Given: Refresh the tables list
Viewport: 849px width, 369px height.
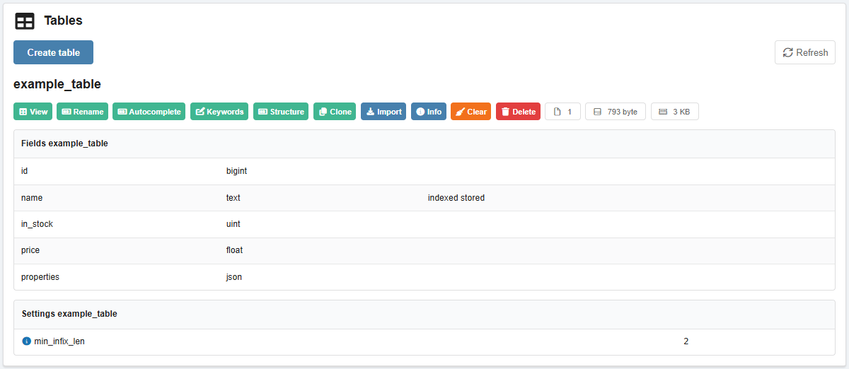Looking at the screenshot, I should pos(805,52).
